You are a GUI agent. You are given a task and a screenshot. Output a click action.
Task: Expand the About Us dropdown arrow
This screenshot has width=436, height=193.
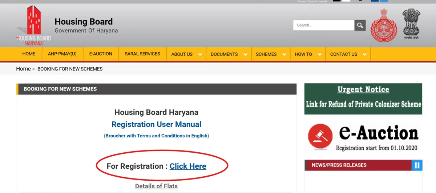(x=200, y=55)
